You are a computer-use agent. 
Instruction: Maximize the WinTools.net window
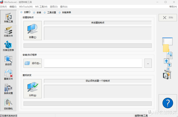(x=166, y=2)
